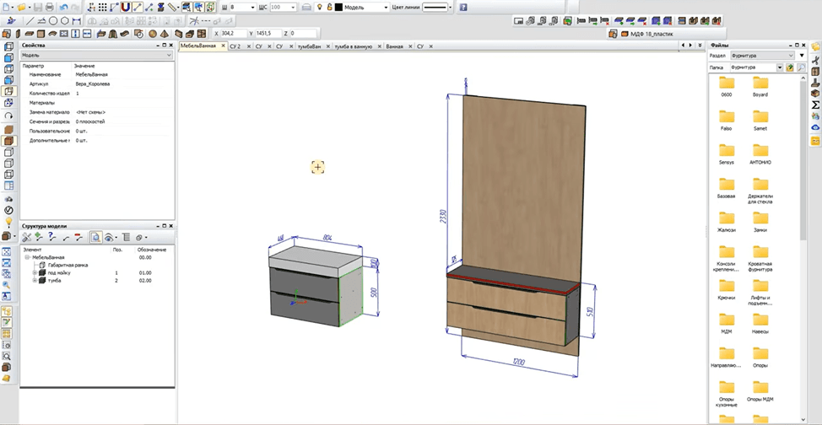Select the line drawing tool
This screenshot has width=822, height=425.
pyautogui.click(x=30, y=21)
